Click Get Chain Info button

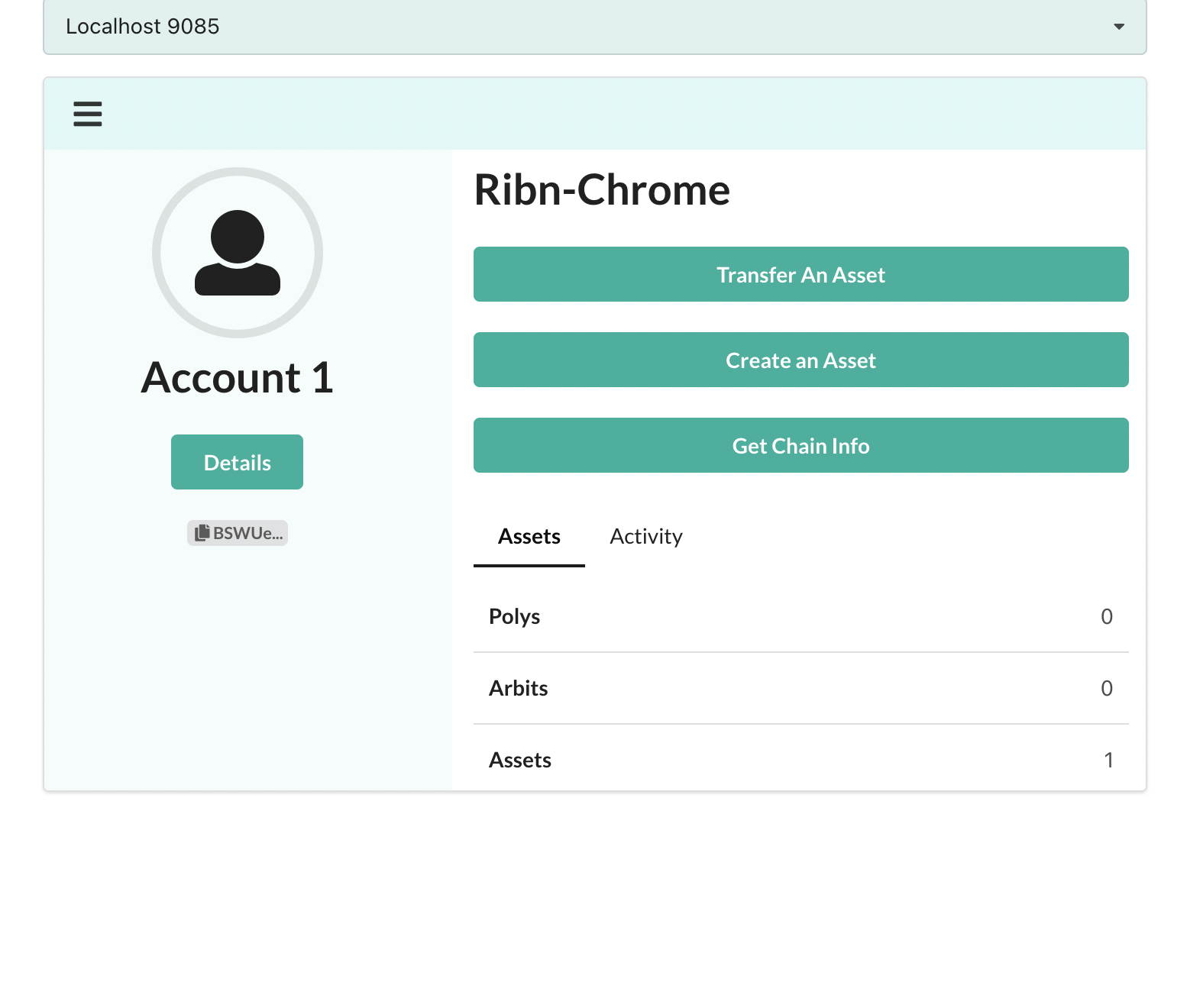[x=800, y=445]
